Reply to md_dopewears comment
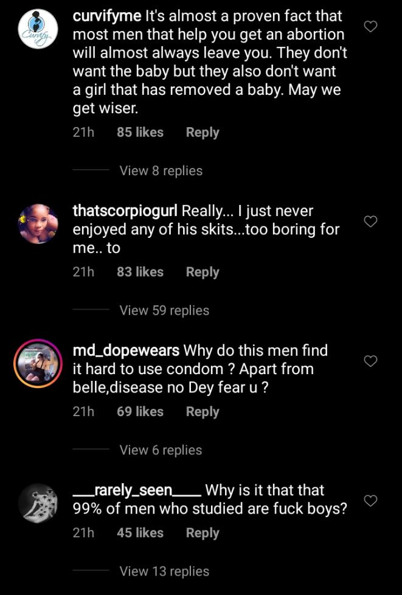The width and height of the screenshot is (402, 595). pyautogui.click(x=203, y=412)
